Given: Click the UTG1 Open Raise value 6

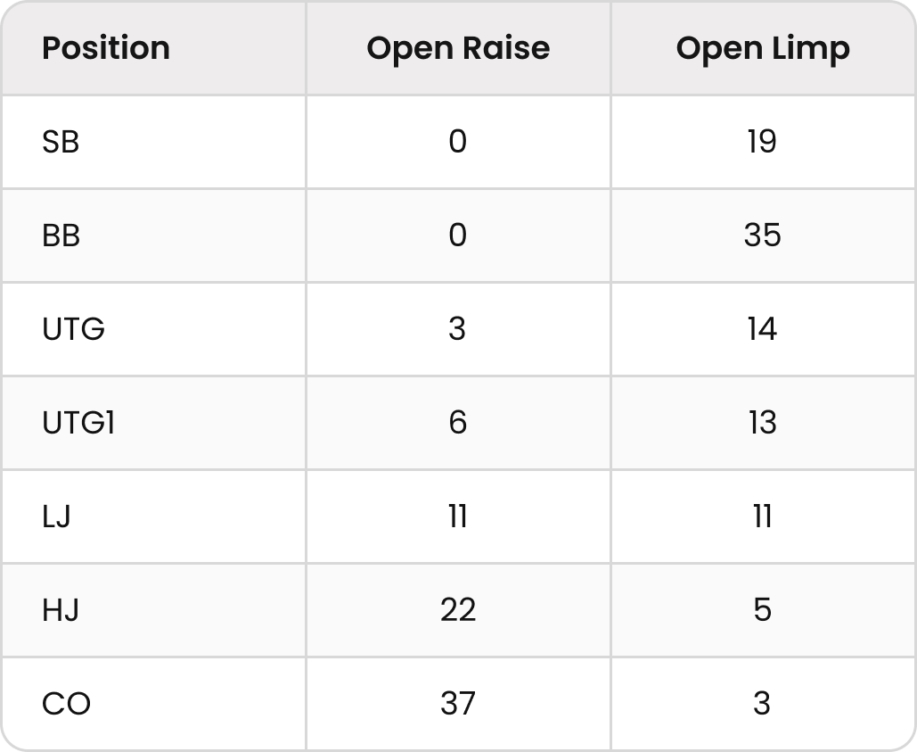Looking at the screenshot, I should pyautogui.click(x=458, y=423).
